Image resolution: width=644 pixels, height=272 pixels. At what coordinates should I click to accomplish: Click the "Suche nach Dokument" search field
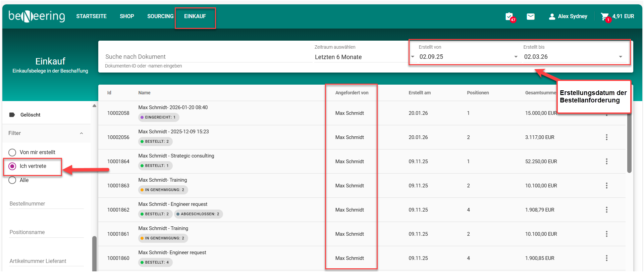(x=208, y=57)
